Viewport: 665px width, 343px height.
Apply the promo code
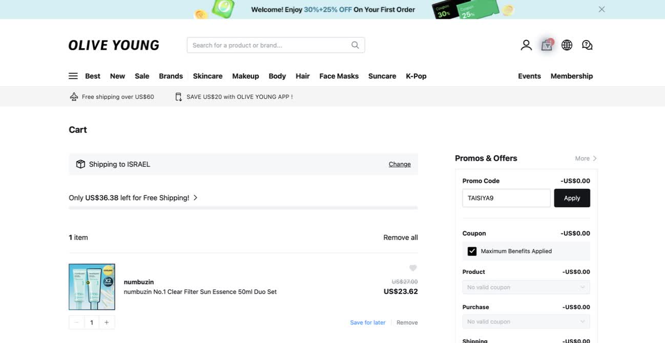tap(572, 198)
